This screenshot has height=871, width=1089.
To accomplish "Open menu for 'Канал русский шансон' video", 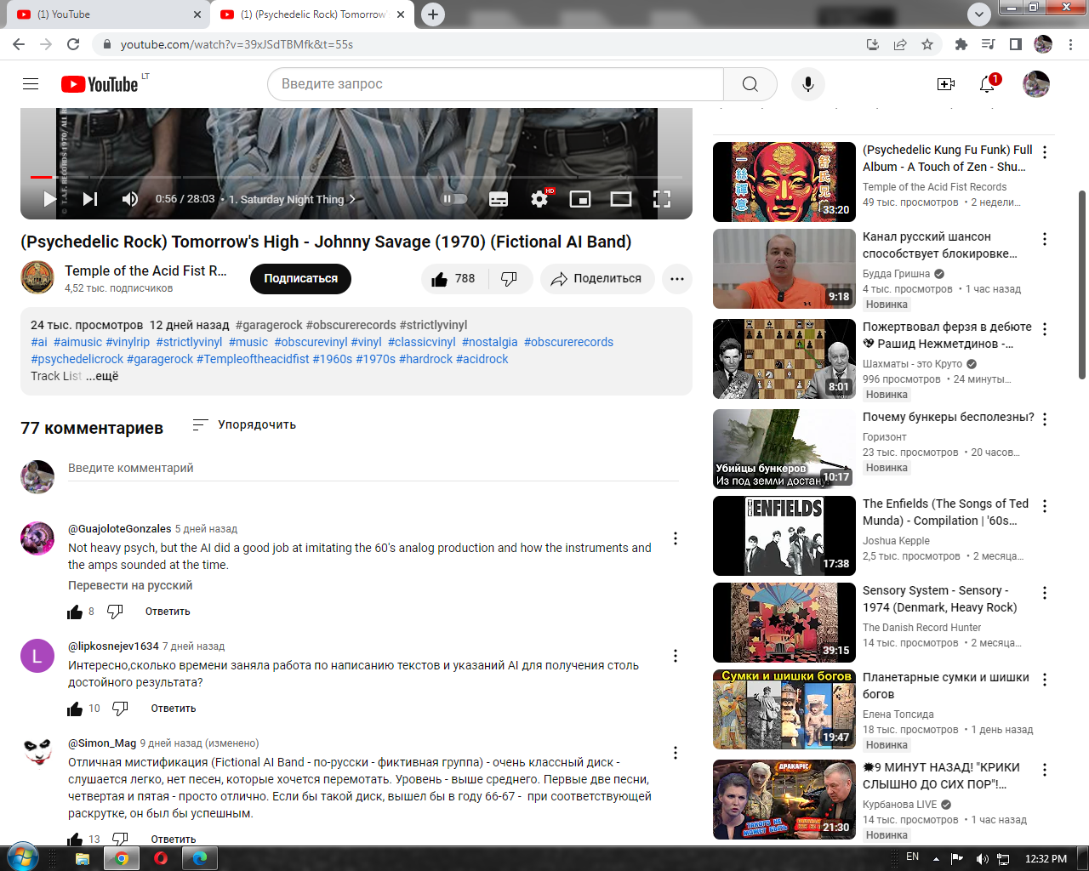I will tap(1045, 239).
